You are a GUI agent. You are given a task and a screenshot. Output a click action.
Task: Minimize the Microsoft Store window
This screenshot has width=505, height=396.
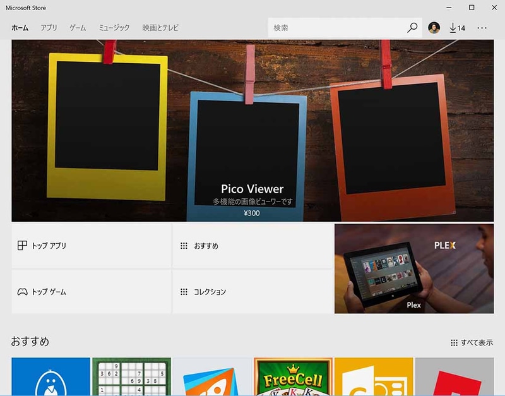pyautogui.click(x=449, y=8)
